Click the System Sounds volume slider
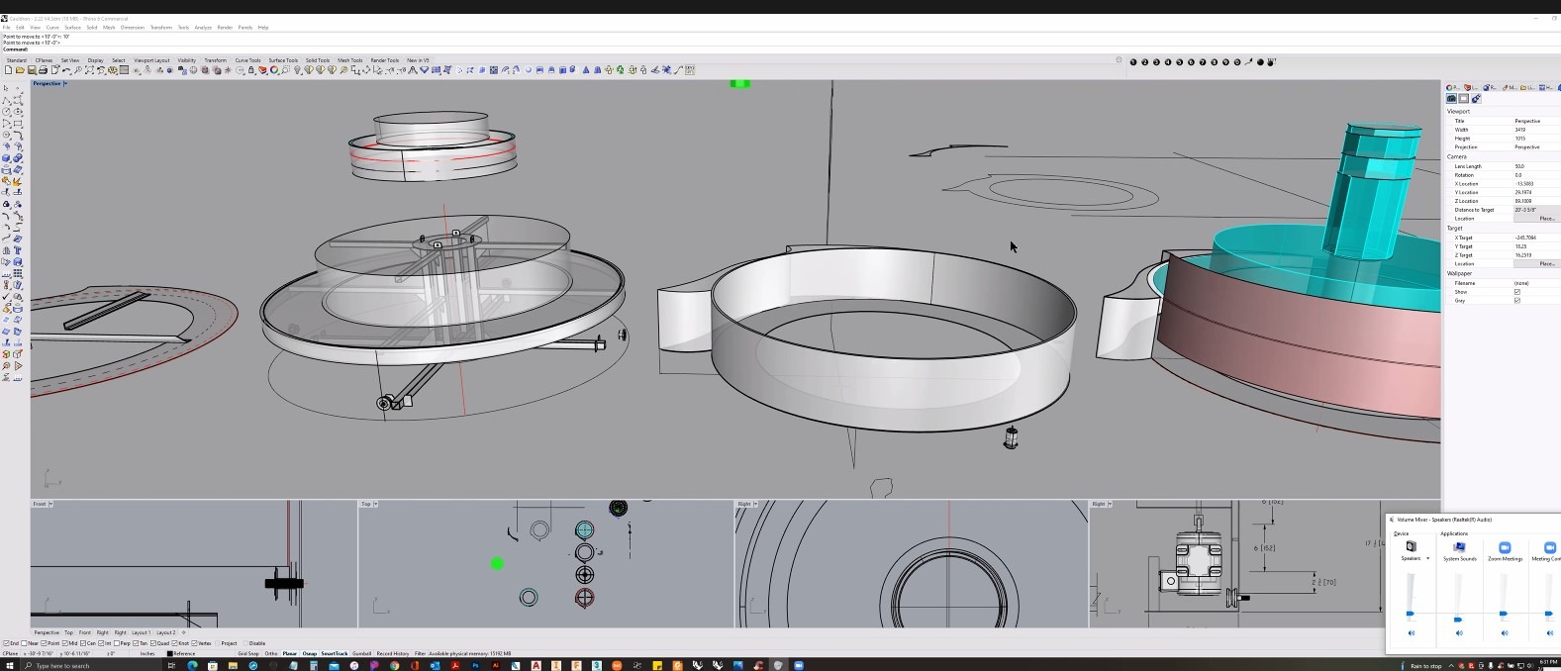 click(1458, 620)
